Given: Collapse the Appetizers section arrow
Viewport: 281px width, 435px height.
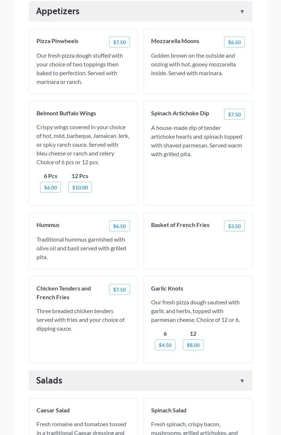Looking at the screenshot, I should point(242,12).
